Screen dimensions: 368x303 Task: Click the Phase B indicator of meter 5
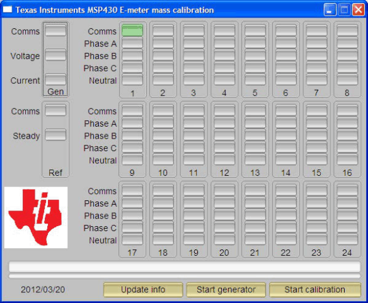click(x=255, y=55)
